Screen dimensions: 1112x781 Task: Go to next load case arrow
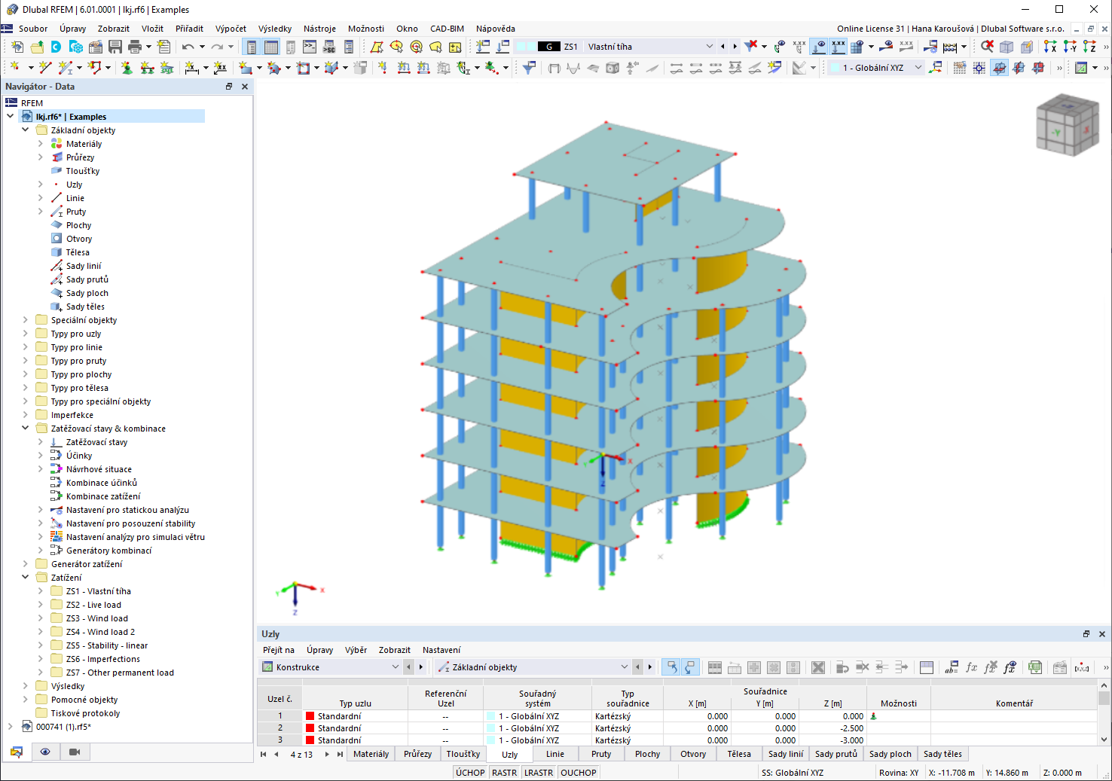(x=735, y=47)
